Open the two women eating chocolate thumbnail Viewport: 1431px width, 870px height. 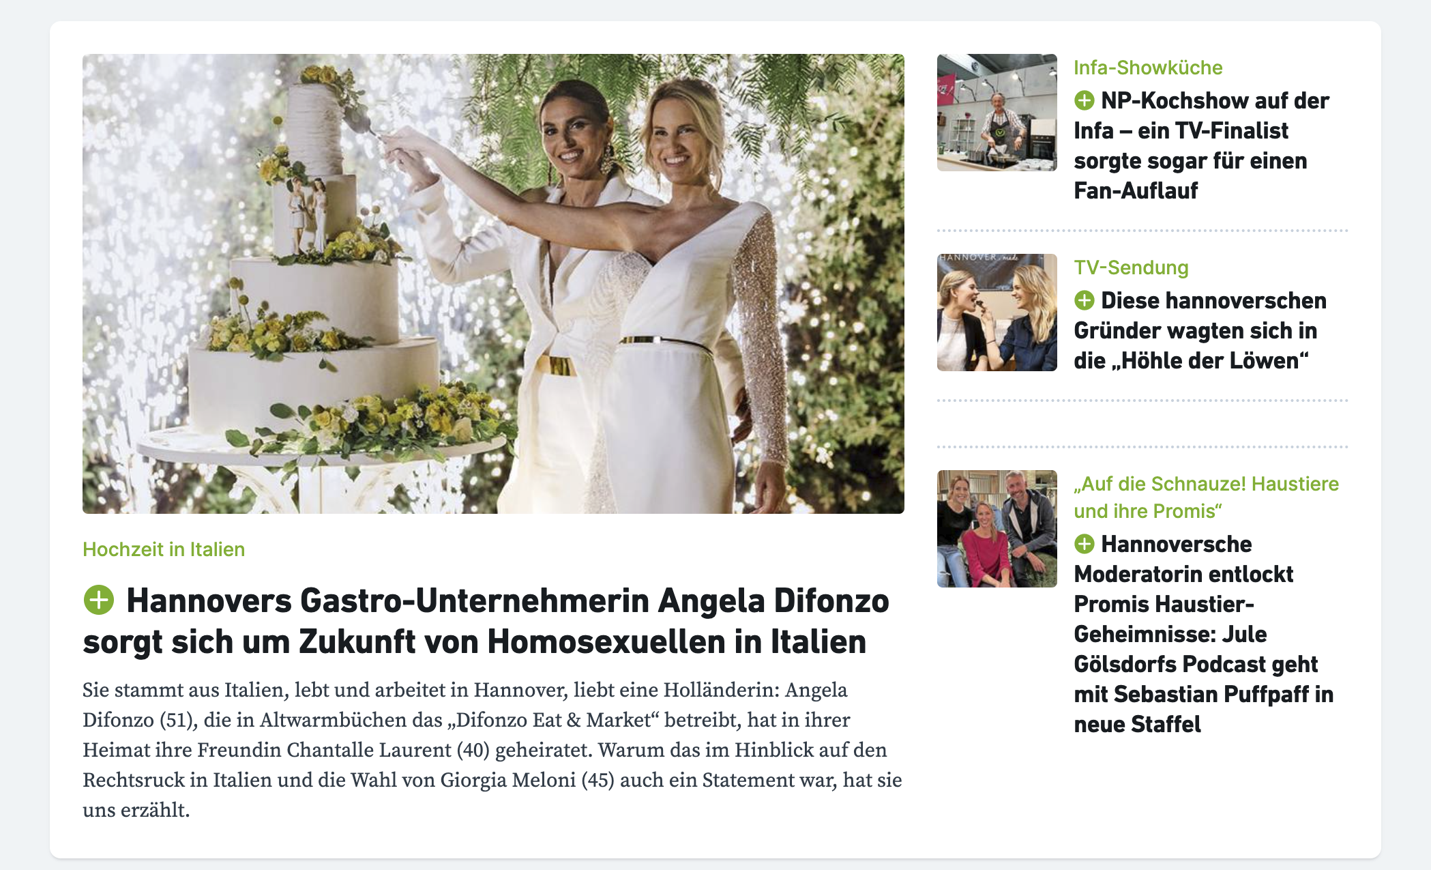click(x=997, y=313)
